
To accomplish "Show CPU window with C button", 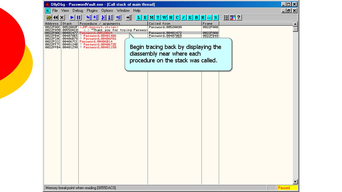I will [177, 18].
